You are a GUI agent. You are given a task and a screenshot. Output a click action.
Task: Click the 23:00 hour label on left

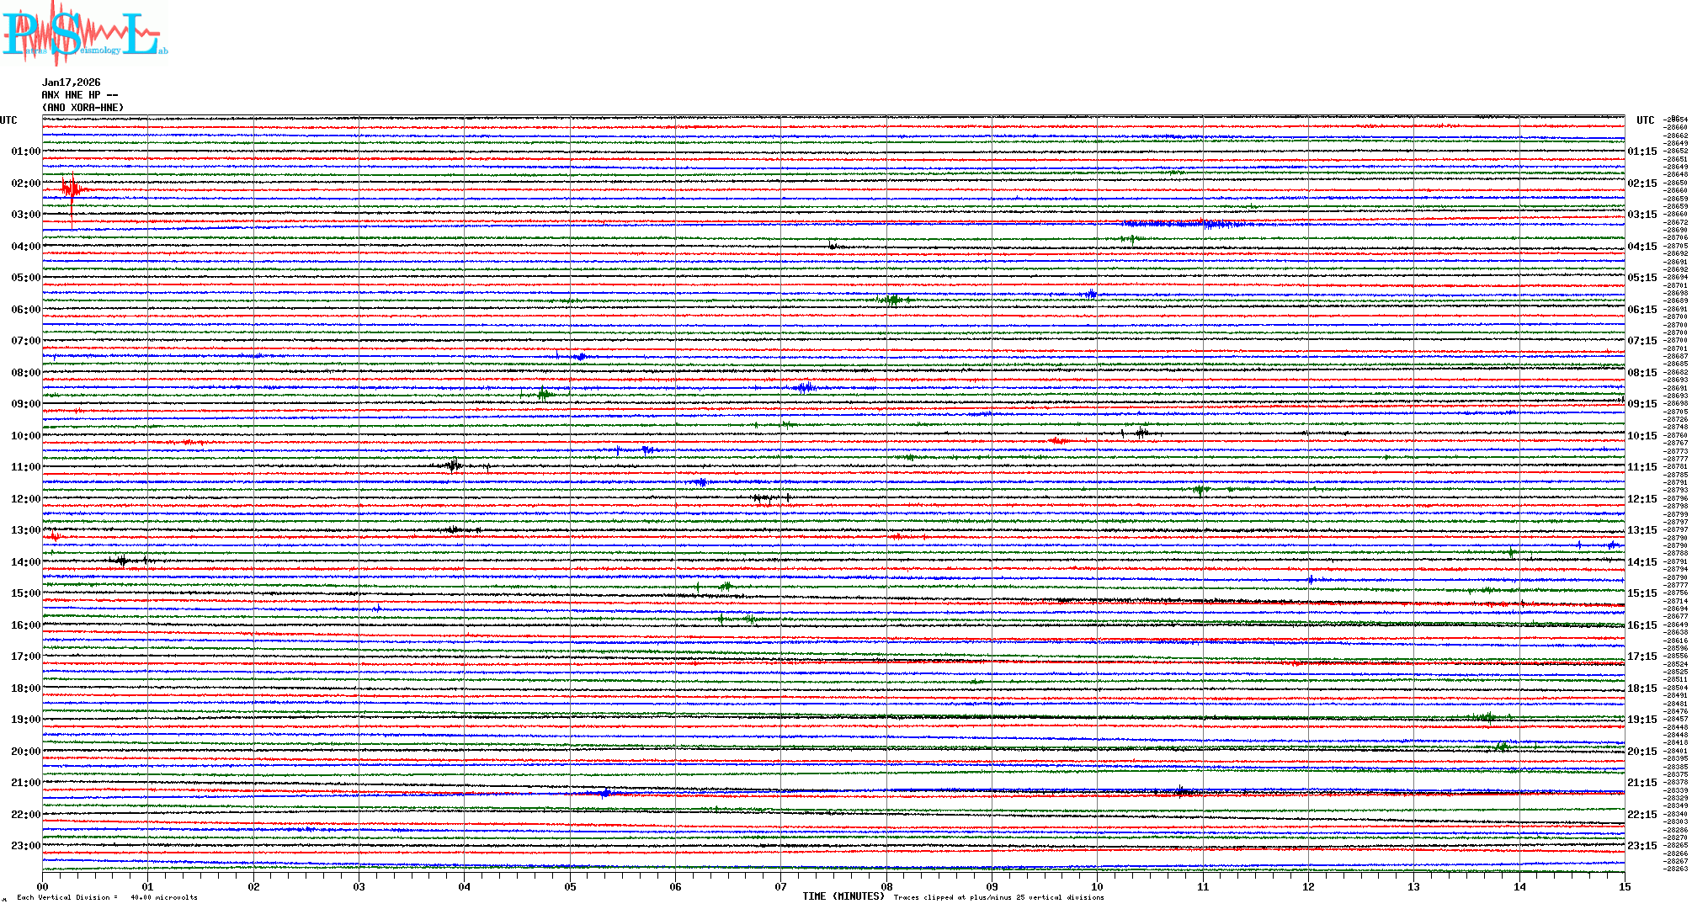(25, 846)
